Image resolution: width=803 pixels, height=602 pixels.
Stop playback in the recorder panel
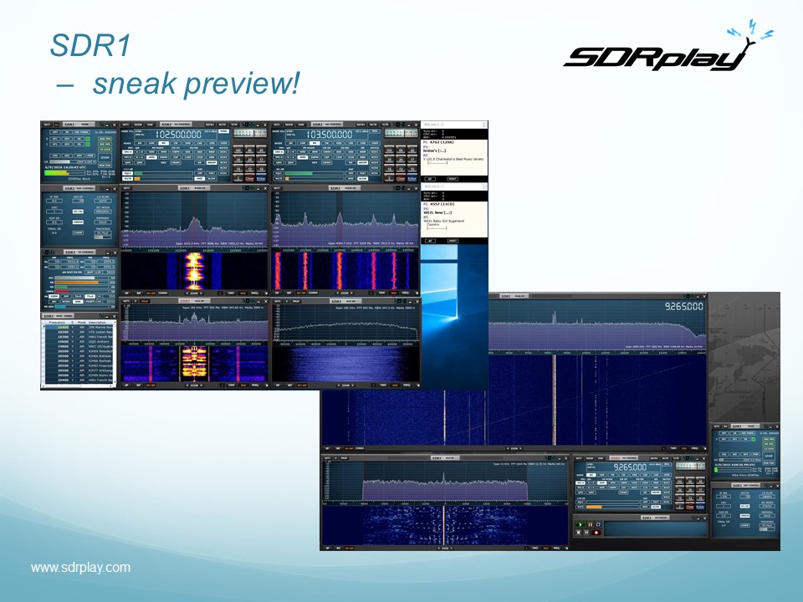pos(578,533)
